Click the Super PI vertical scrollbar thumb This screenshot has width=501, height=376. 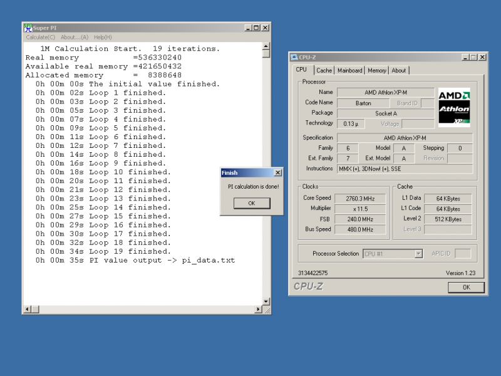(266, 54)
